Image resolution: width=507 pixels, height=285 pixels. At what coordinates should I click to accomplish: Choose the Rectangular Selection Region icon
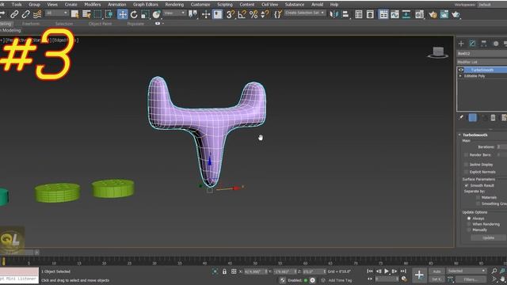(97, 14)
